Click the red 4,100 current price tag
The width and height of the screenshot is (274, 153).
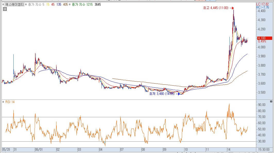(x=265, y=38)
